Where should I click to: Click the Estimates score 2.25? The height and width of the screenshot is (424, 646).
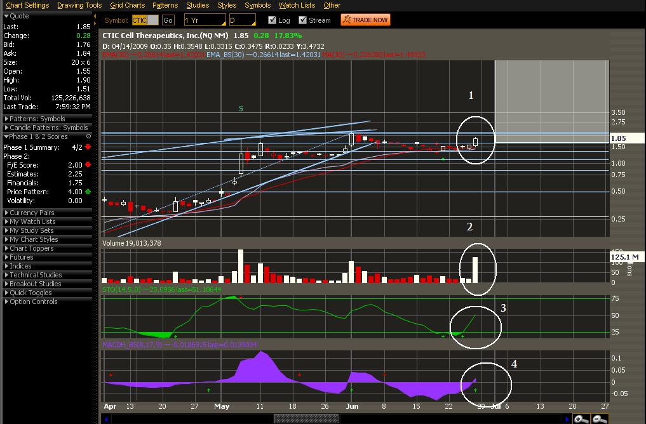[75, 174]
